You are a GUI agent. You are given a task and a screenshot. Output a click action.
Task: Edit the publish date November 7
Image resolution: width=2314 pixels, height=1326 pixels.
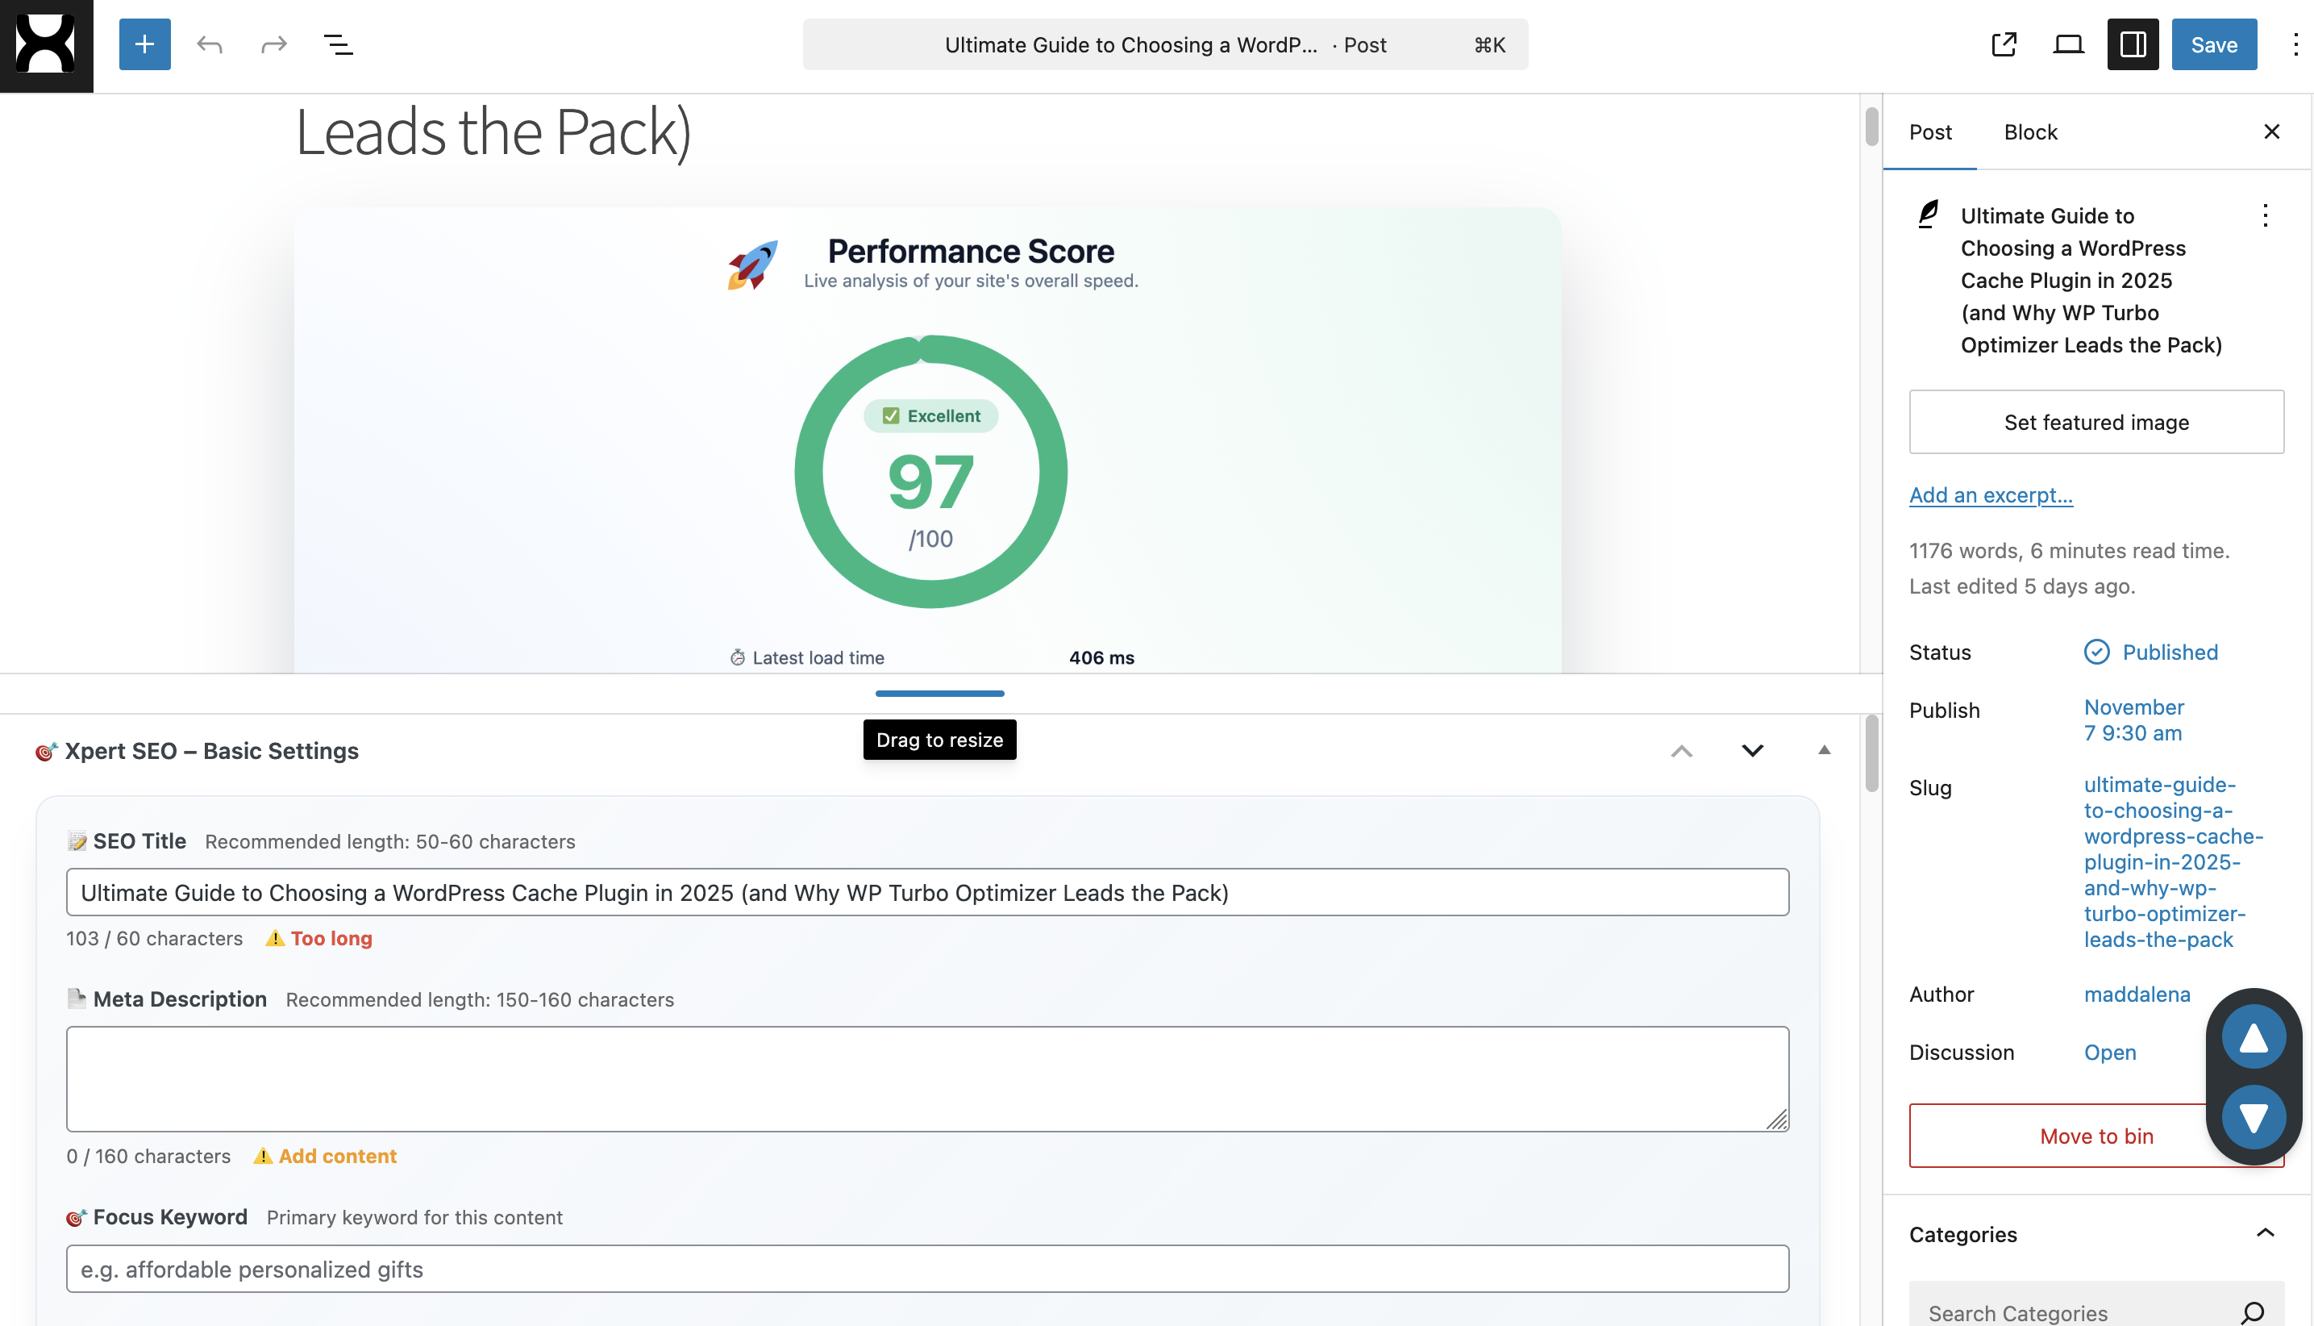[2133, 720]
